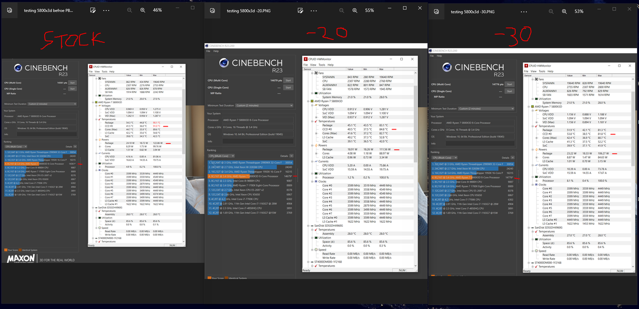Click '14776 pts' score in -30 Cinebench
The height and width of the screenshot is (309, 639).
tap(498, 84)
